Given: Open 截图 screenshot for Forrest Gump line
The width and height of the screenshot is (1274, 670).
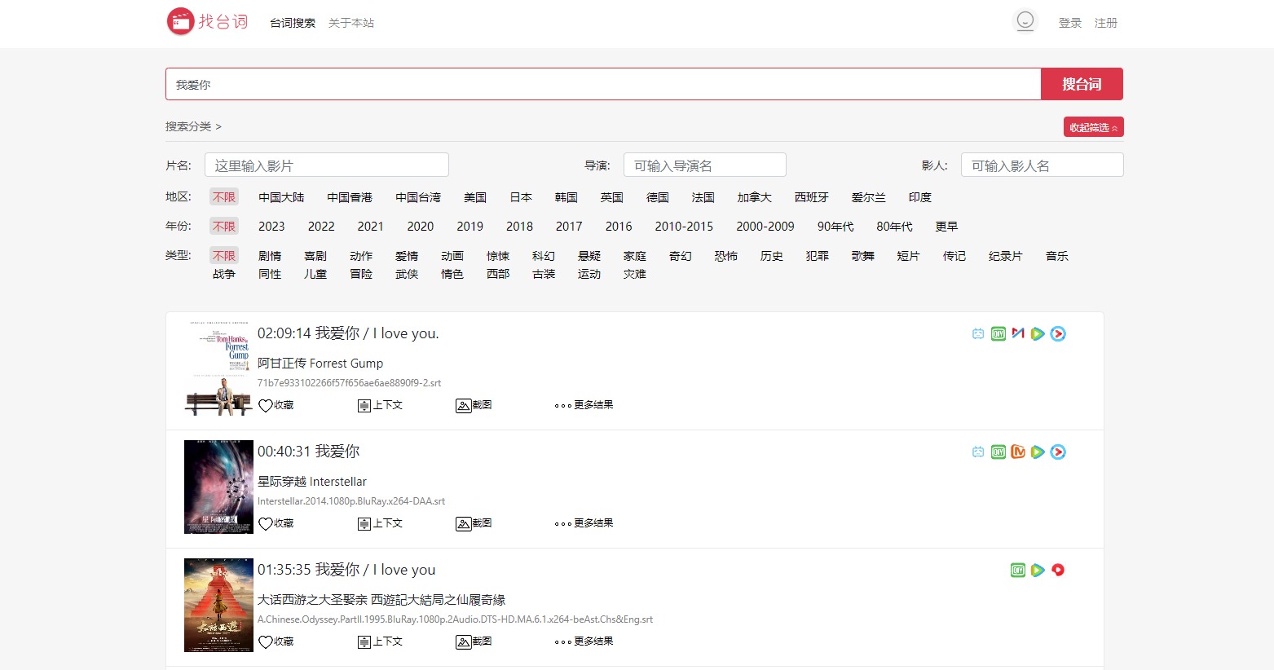Looking at the screenshot, I should tap(474, 405).
